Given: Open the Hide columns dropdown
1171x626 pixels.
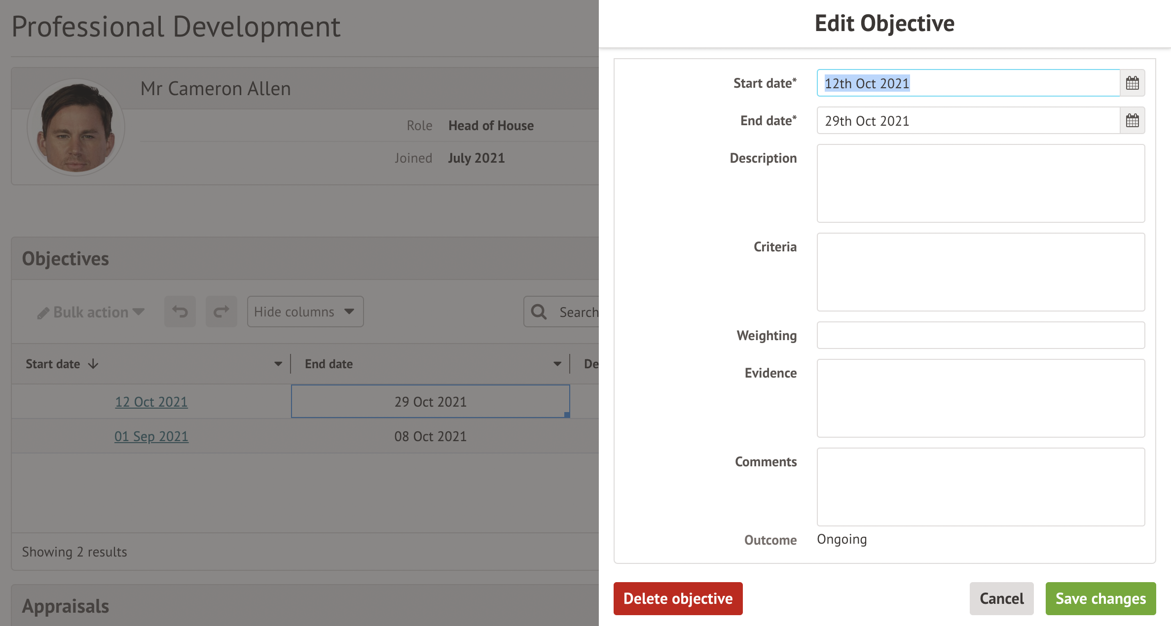Looking at the screenshot, I should pos(305,312).
